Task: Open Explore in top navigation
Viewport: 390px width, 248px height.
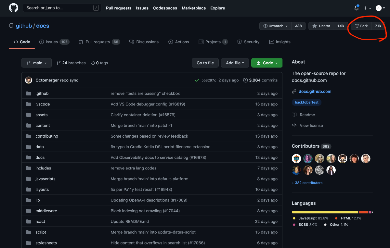Action: coord(218,8)
